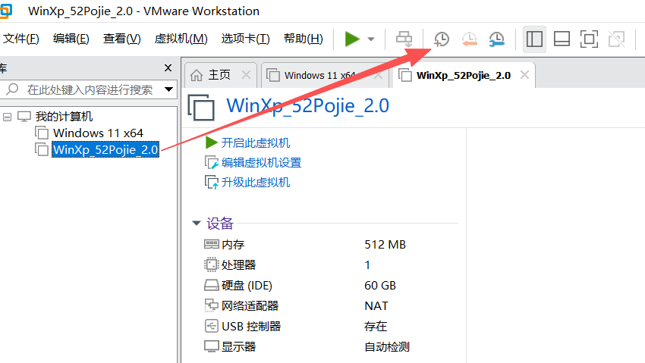Enter full screen mode icon
This screenshot has width=645, height=363.
click(x=589, y=39)
